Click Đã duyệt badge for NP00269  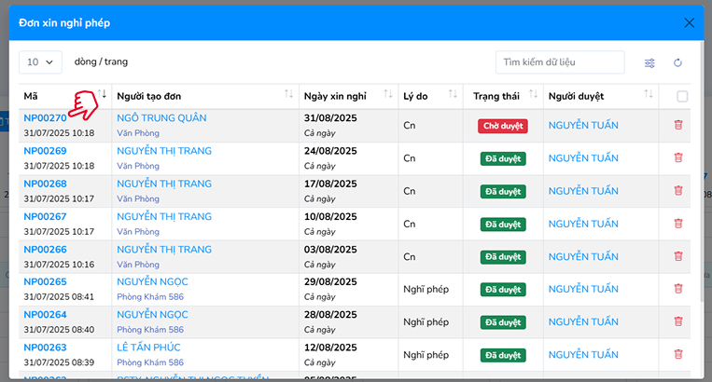(x=502, y=158)
